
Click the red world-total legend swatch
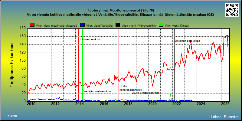click(x=32, y=25)
